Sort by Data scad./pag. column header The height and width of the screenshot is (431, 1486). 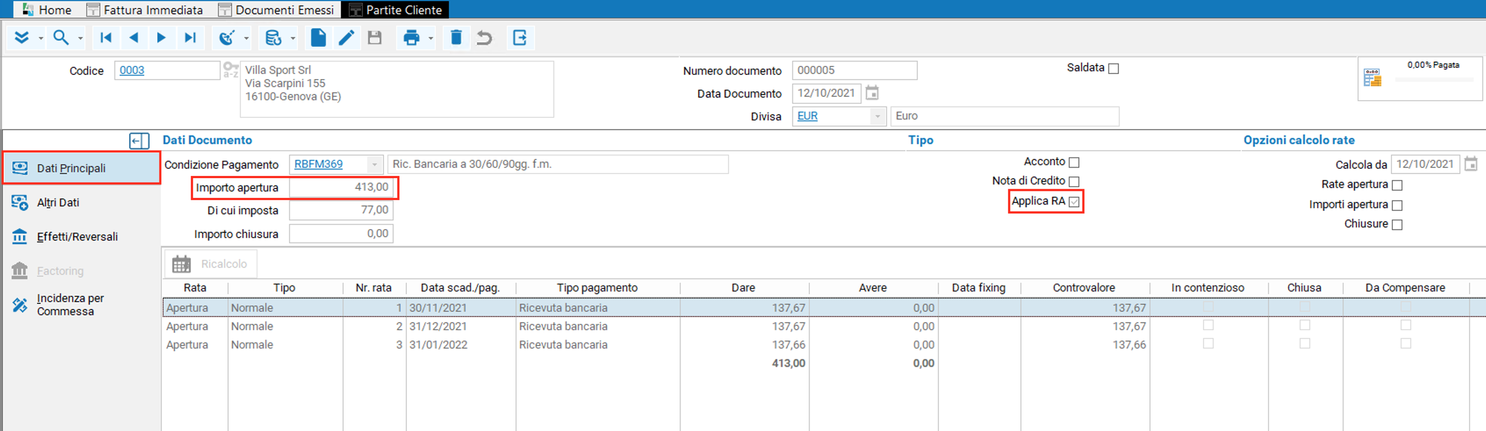pyautogui.click(x=460, y=287)
